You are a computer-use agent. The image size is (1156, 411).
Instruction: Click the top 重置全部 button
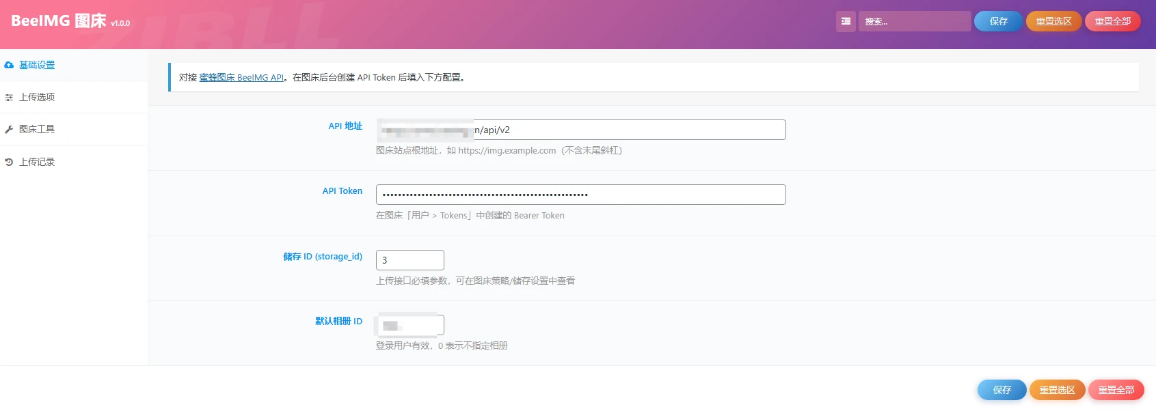[1112, 21]
